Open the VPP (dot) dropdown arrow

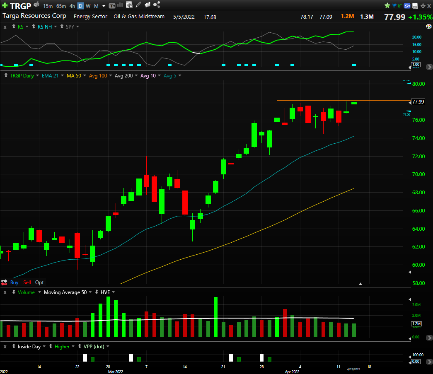click(x=108, y=346)
